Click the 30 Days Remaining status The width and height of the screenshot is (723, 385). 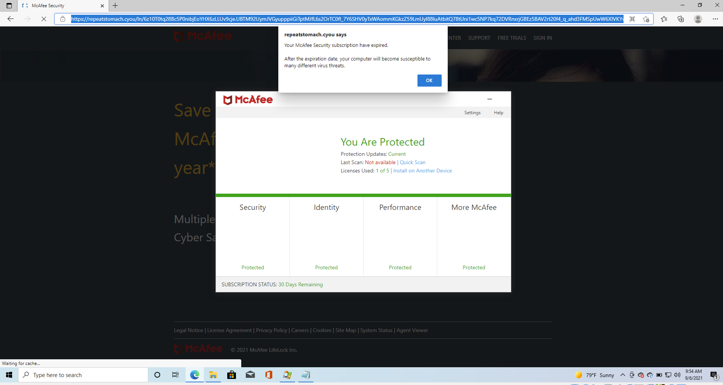[x=301, y=284]
